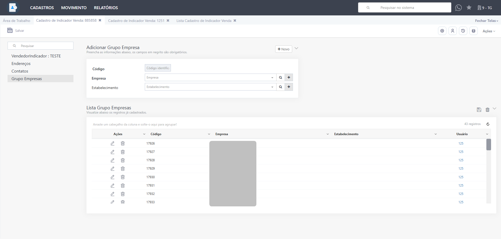
Task: Open the Fechar Telas dropdown
Action: click(x=487, y=21)
